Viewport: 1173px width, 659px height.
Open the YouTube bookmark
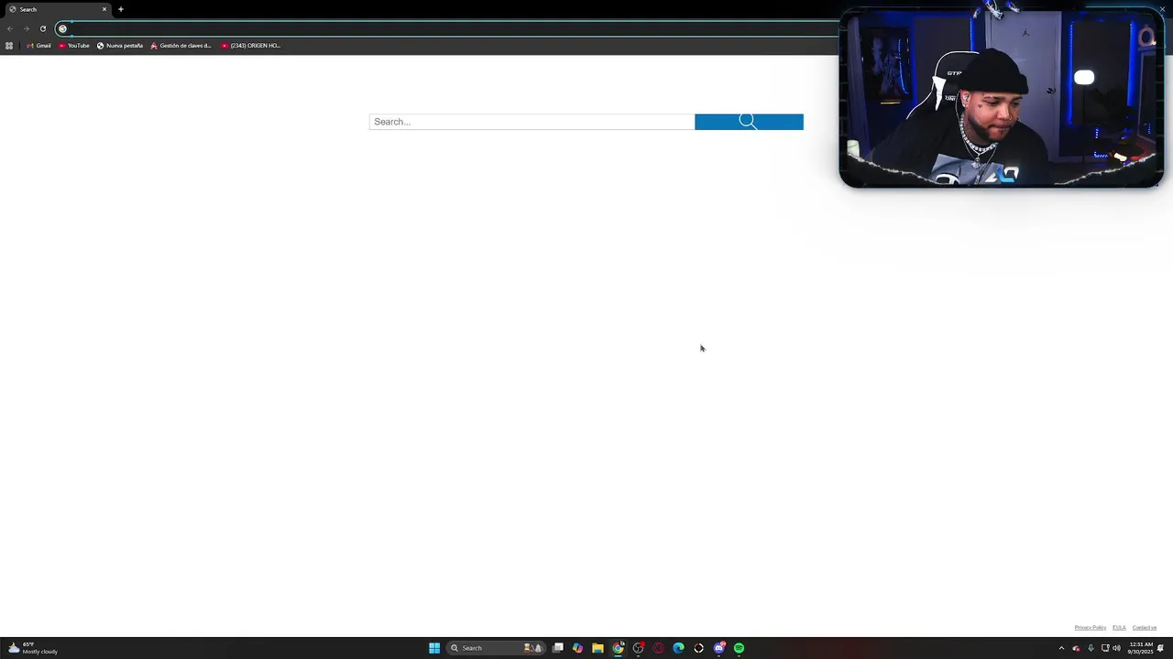tap(74, 46)
